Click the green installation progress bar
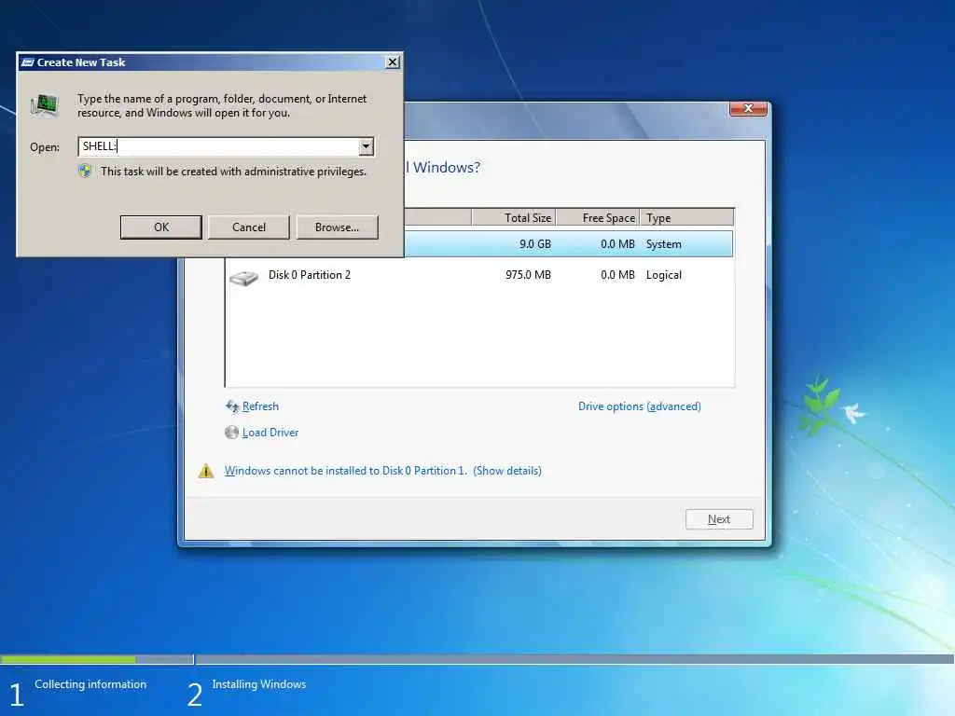Viewport: 955px width, 716px height. [x=68, y=659]
